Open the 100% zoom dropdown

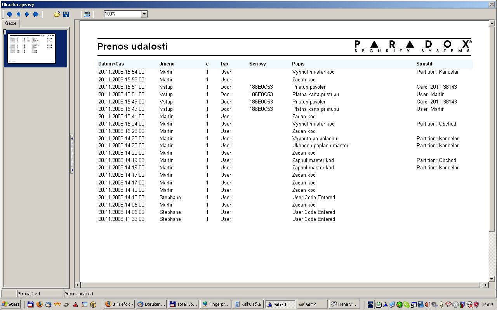(144, 14)
